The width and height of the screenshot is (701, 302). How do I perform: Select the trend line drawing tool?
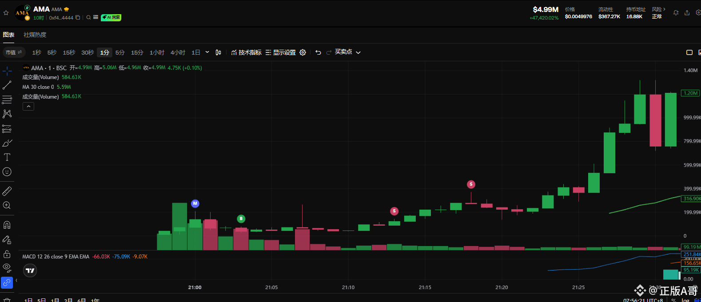tap(7, 85)
